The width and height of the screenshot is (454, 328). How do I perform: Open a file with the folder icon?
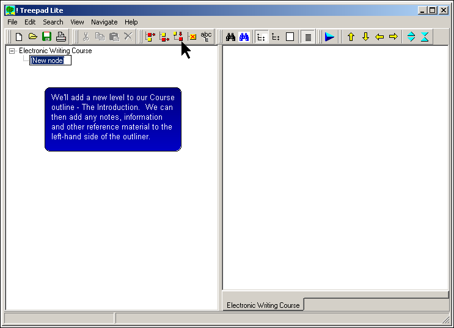tap(33, 37)
